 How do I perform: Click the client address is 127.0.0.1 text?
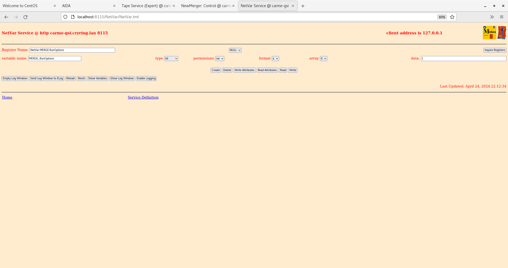coord(414,33)
